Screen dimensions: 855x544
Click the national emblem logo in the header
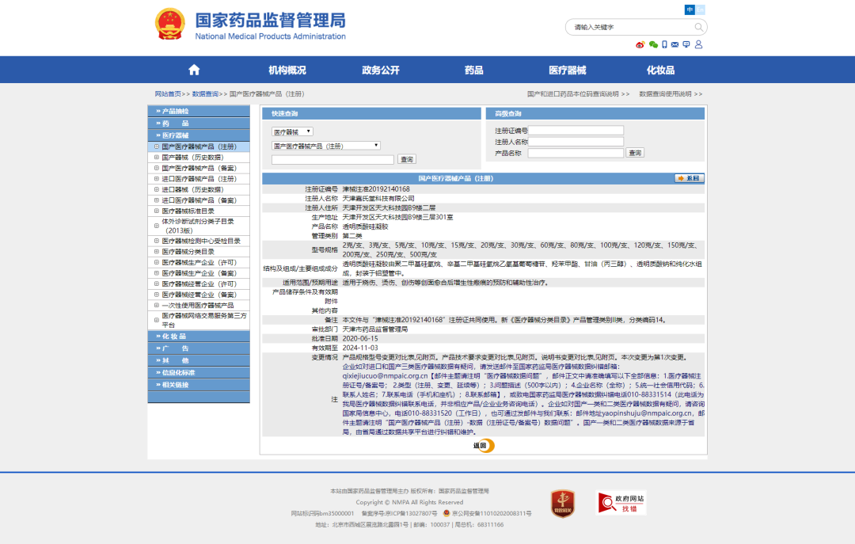point(169,24)
